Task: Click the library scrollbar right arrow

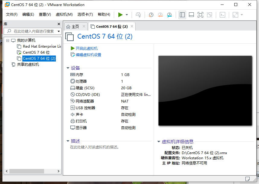Action: pos(59,171)
